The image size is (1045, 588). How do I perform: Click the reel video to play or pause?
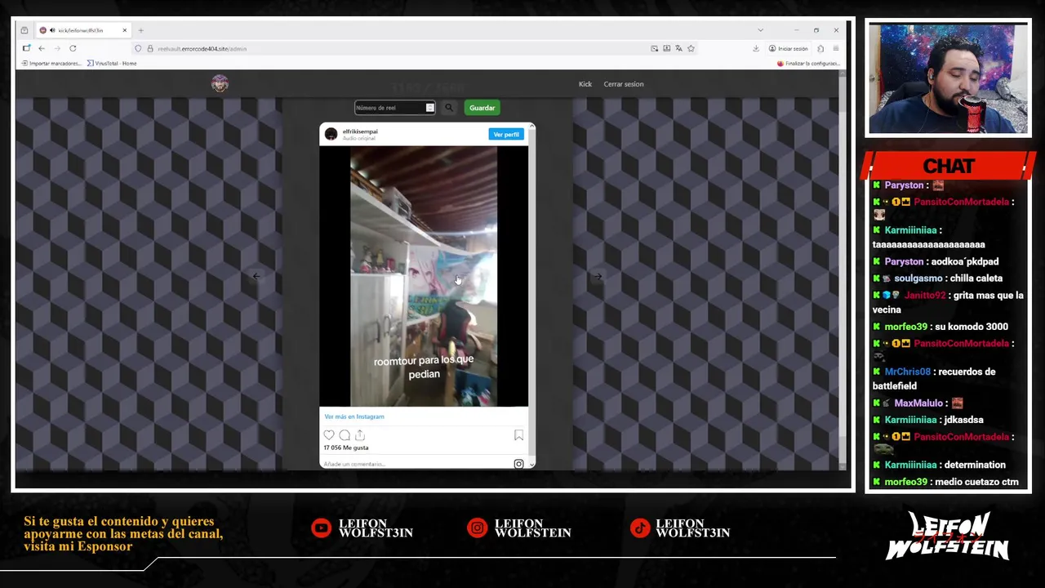point(424,276)
